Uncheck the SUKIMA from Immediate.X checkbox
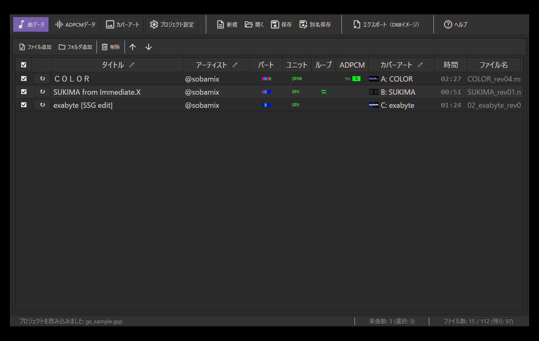 24,92
